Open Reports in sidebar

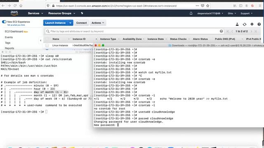pos(9,48)
